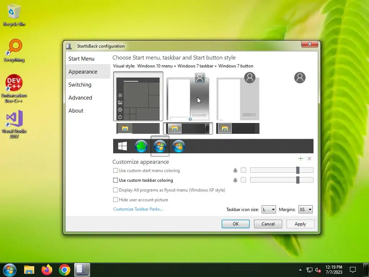Open File Explorer from the taskbar
The height and width of the screenshot is (277, 369).
pyautogui.click(x=29, y=270)
